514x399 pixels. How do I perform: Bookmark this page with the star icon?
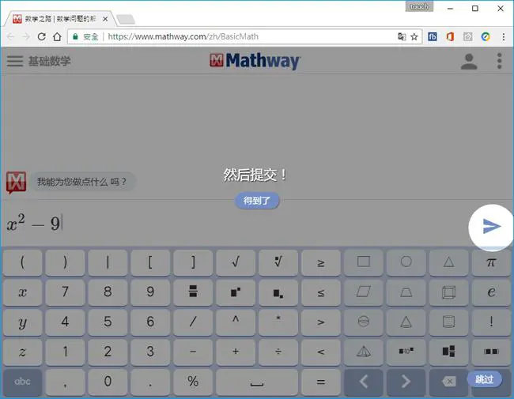tap(414, 36)
